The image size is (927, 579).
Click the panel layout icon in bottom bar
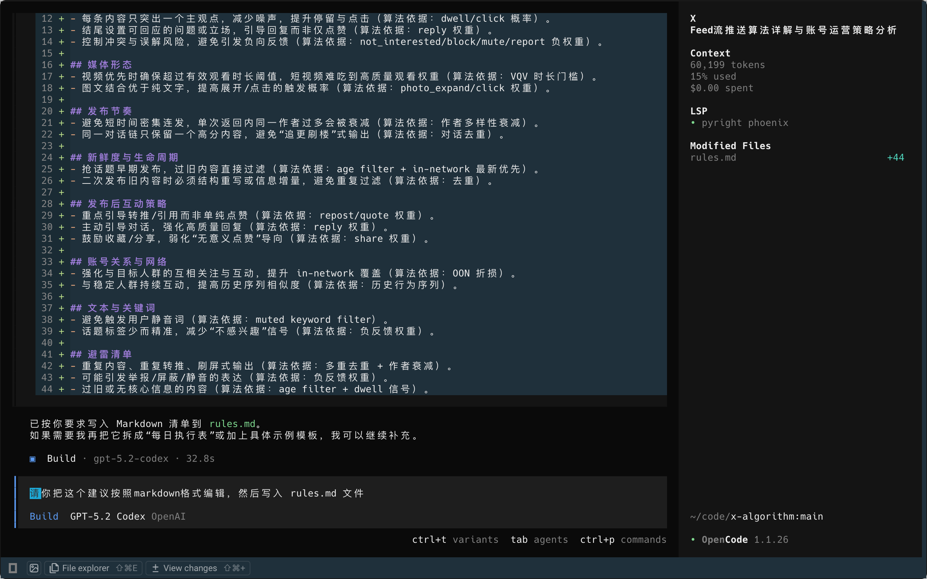point(13,568)
